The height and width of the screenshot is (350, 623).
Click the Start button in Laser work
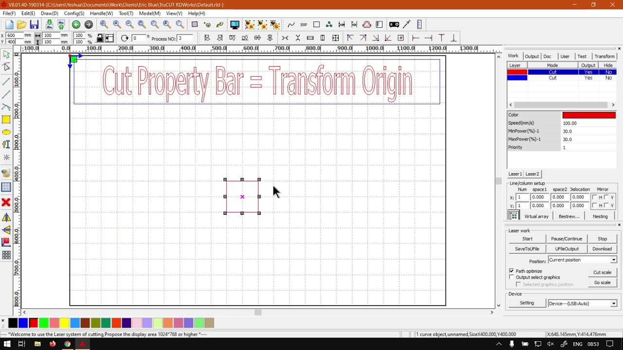(527, 239)
